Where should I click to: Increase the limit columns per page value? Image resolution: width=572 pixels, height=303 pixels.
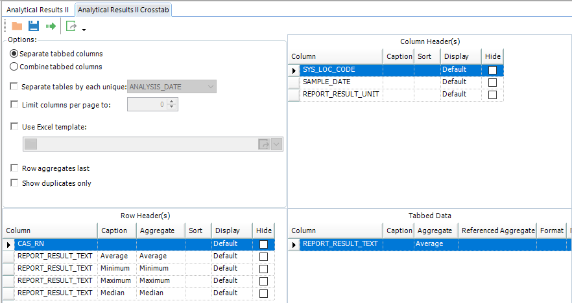tap(172, 102)
